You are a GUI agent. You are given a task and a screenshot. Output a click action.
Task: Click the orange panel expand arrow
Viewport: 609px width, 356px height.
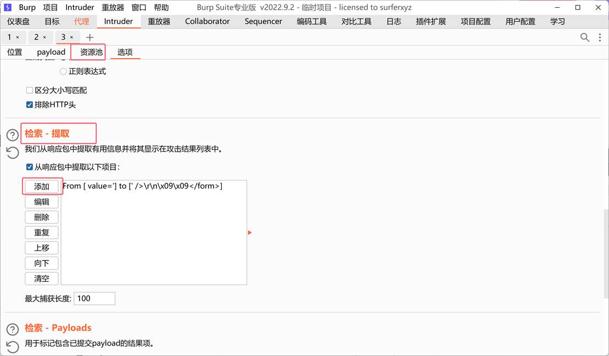coord(250,232)
